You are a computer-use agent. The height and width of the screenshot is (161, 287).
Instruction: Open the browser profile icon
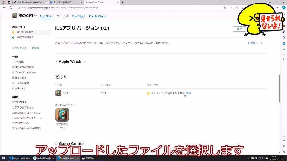click(x=3, y=2)
